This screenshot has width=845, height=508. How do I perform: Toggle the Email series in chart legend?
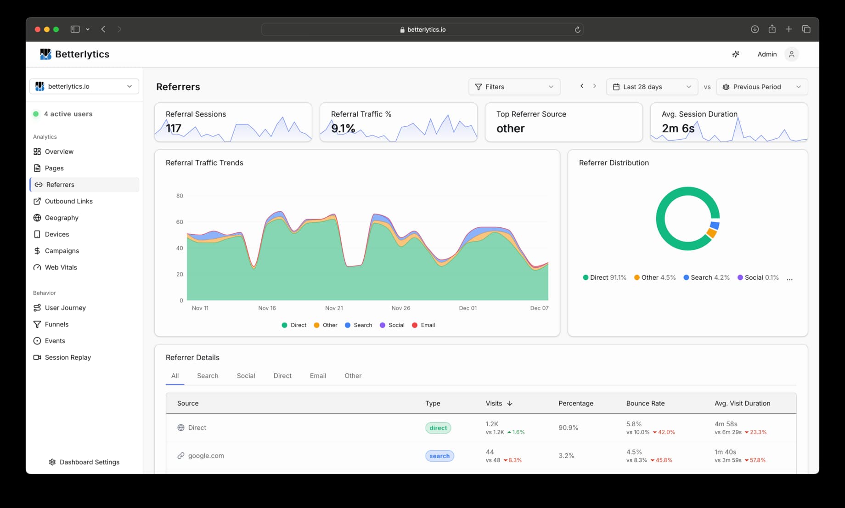pyautogui.click(x=423, y=325)
